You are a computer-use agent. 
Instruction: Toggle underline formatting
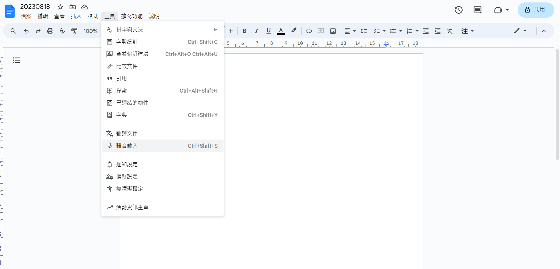pos(268,31)
